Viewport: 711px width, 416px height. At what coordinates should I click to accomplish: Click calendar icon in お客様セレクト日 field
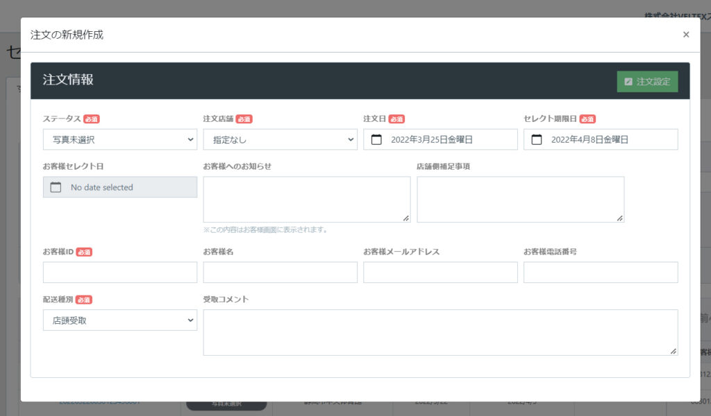click(x=56, y=187)
